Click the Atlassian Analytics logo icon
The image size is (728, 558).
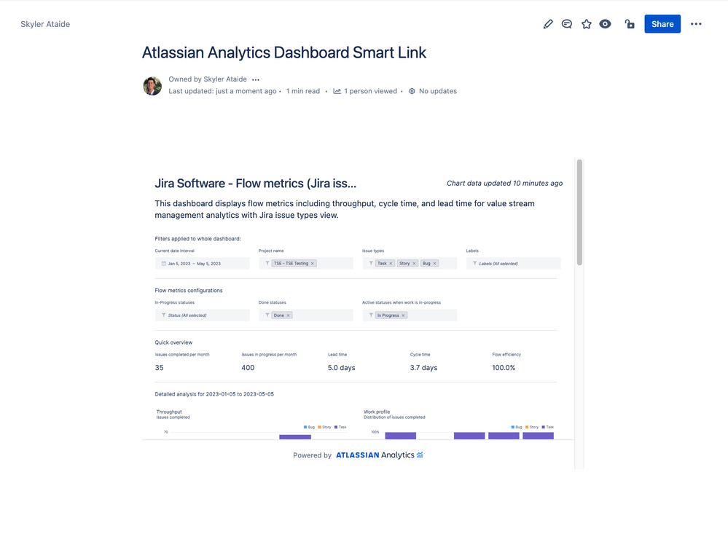pyautogui.click(x=418, y=455)
